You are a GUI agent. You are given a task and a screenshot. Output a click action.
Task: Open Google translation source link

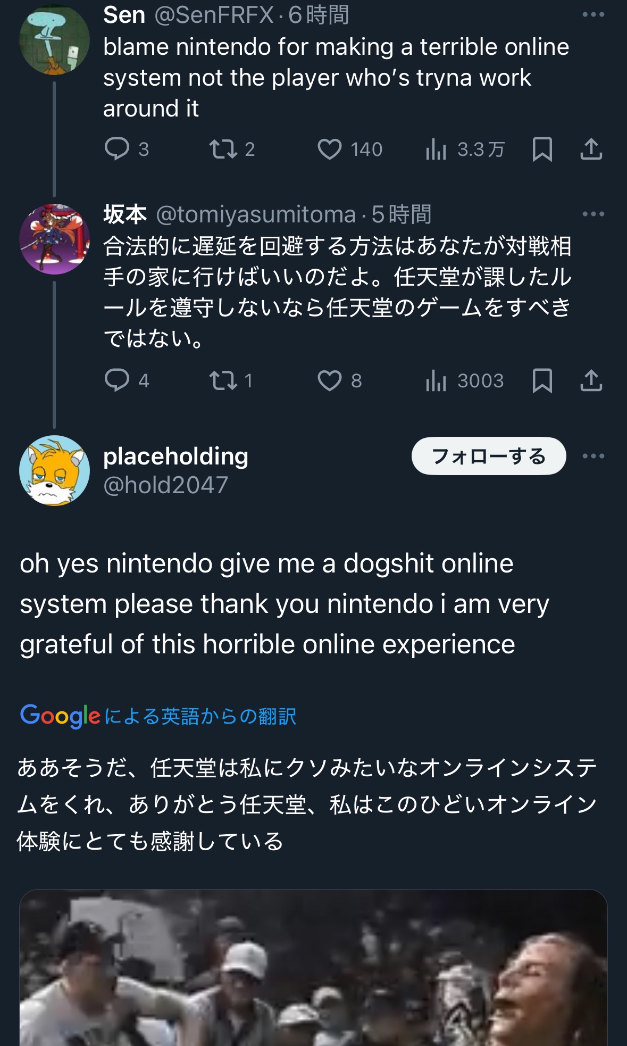158,716
